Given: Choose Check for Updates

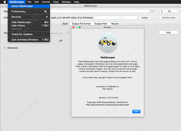Looking at the screenshot, I should (x=29, y=34).
